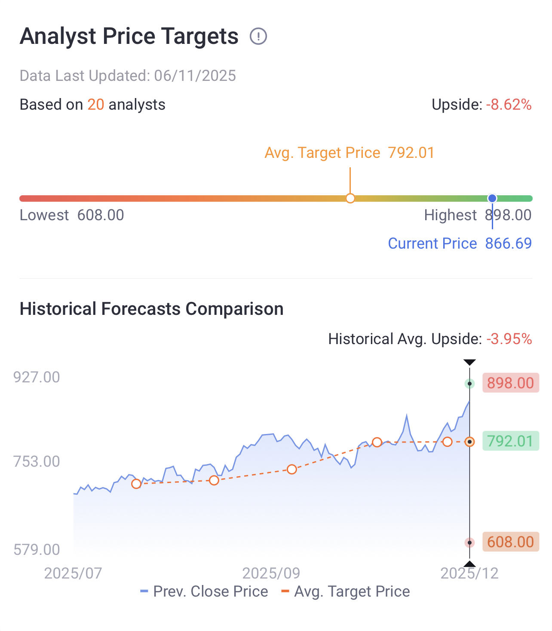The width and height of the screenshot is (552, 631).
Task: Click the info icon beside Analyst Price Targets
Action: [258, 36]
